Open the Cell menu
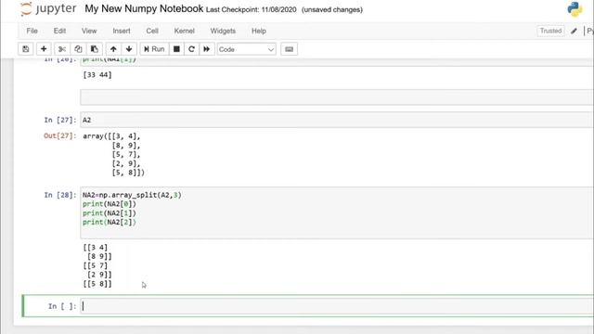The image size is (594, 334). tap(152, 31)
